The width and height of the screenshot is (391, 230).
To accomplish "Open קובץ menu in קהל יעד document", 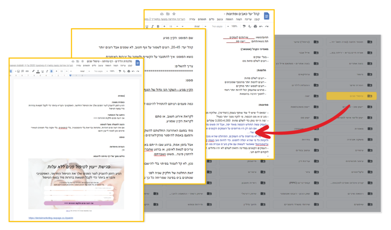I will [x=257, y=19].
